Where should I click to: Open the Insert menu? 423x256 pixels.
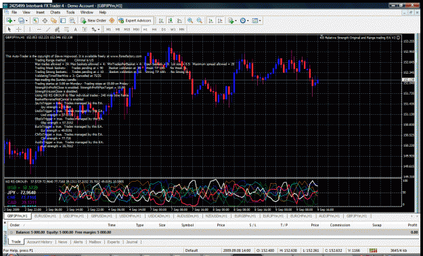pyautogui.click(x=41, y=12)
